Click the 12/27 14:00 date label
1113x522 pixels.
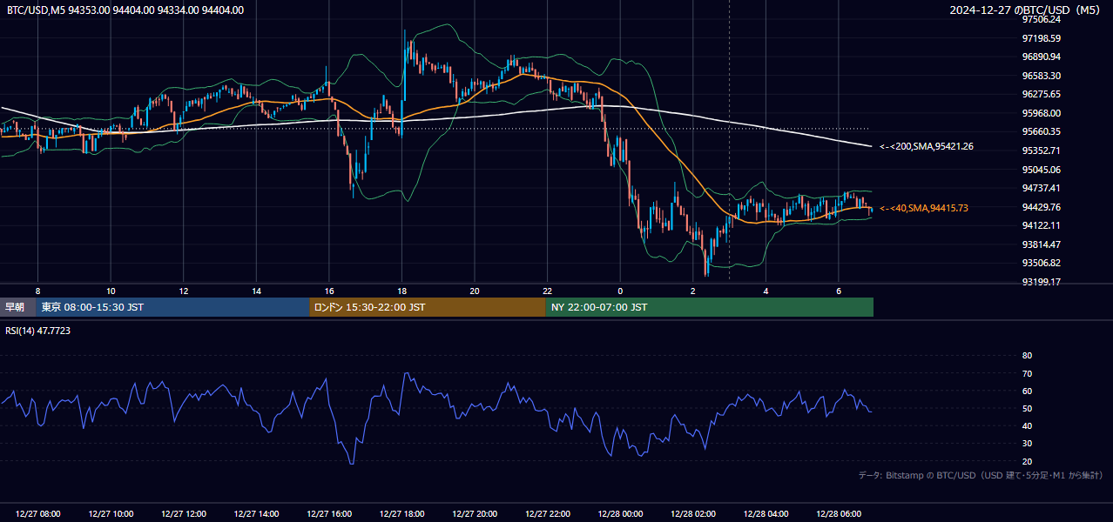[256, 514]
